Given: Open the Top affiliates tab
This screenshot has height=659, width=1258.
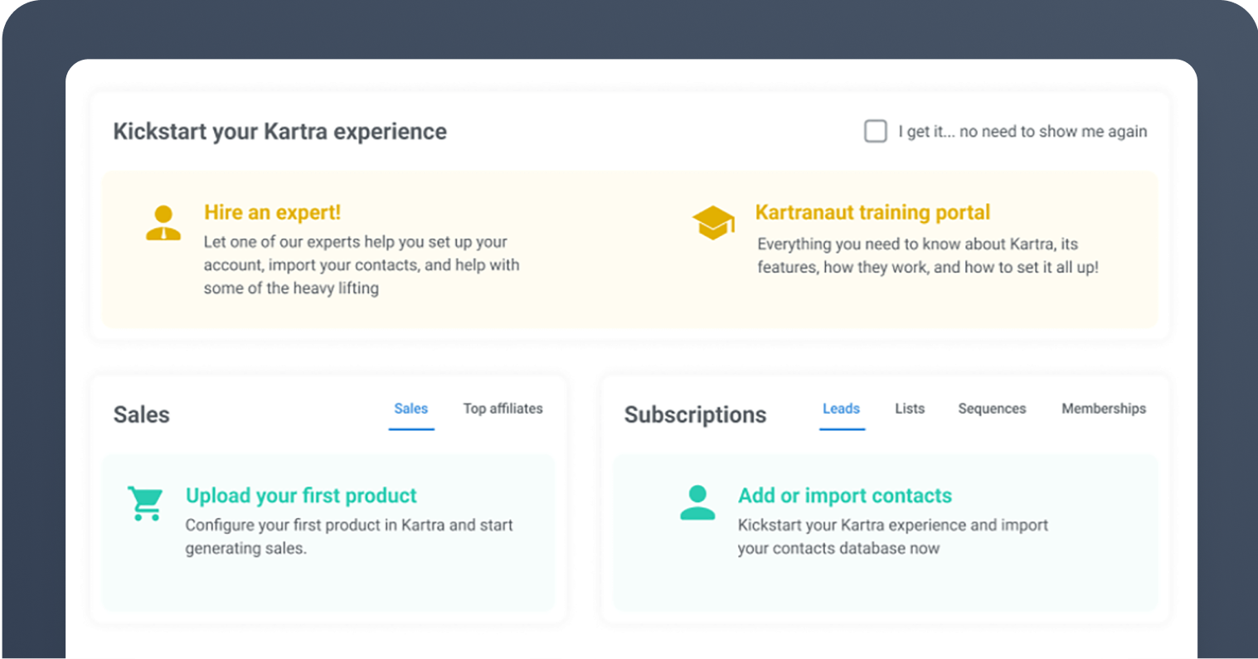Looking at the screenshot, I should click(503, 409).
